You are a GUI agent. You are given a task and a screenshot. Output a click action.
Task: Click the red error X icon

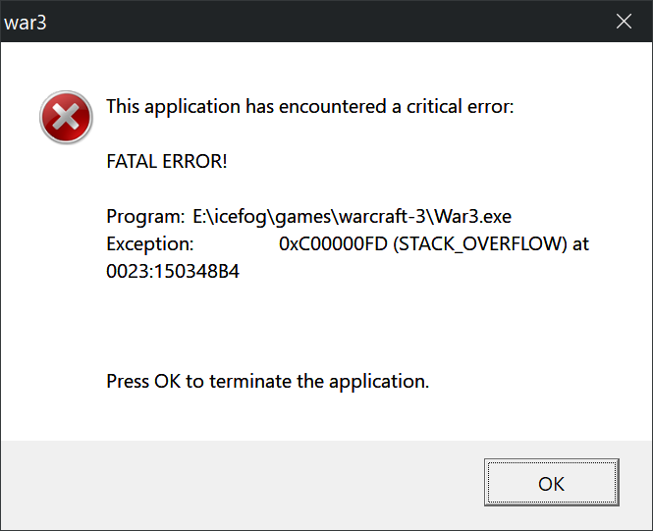(65, 118)
